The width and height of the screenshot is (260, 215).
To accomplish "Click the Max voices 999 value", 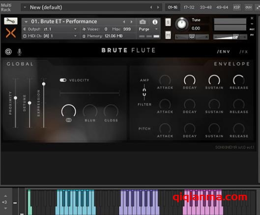I will point(127,29).
